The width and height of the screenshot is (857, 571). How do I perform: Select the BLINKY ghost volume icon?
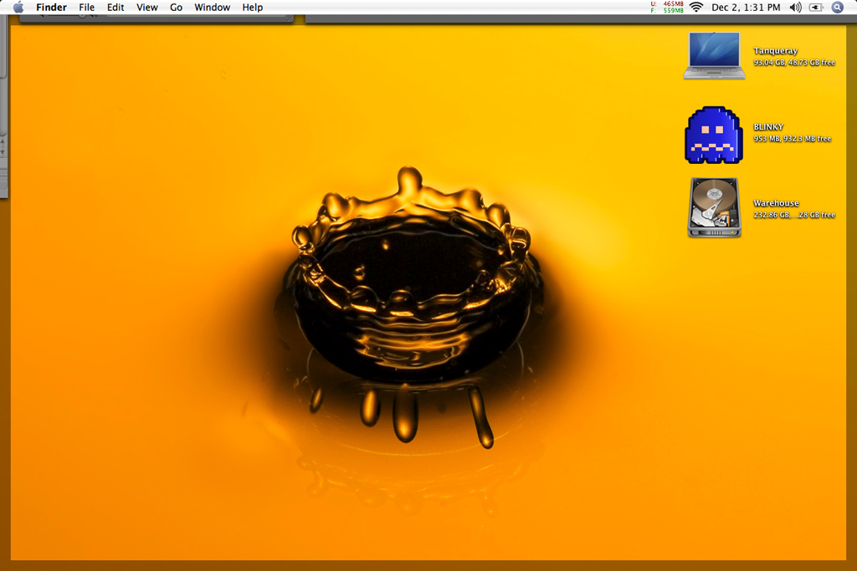[714, 135]
